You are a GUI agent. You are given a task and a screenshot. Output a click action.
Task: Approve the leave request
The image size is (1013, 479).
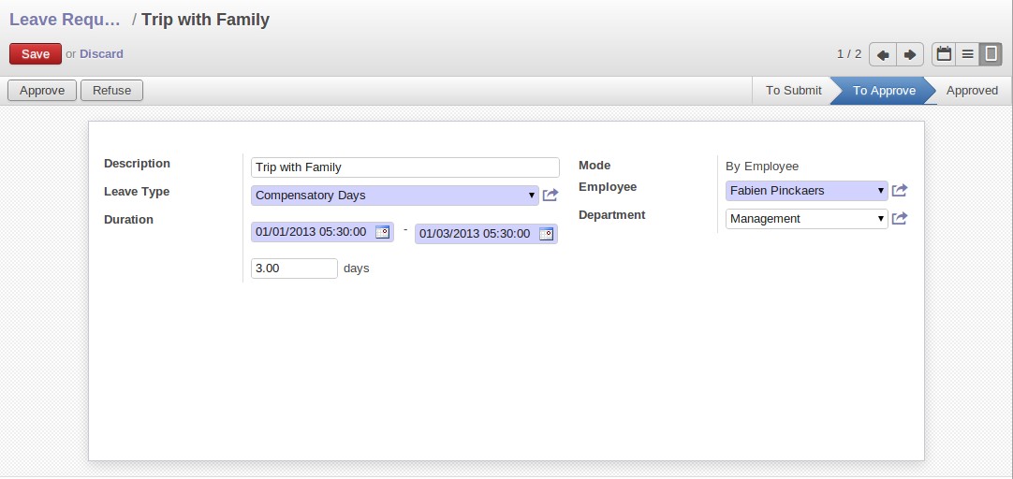coord(42,91)
